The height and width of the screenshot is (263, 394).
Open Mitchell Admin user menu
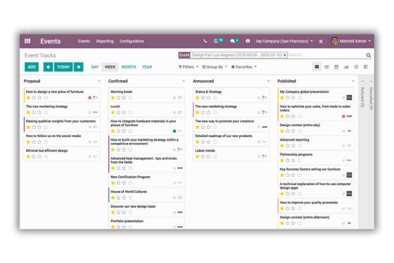pos(351,41)
